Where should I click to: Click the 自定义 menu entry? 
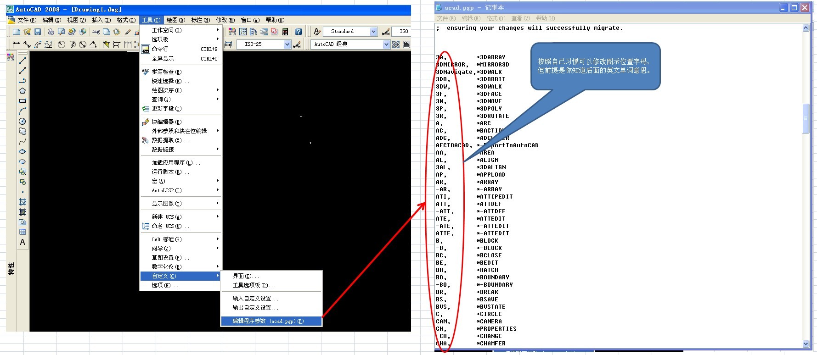click(181, 276)
